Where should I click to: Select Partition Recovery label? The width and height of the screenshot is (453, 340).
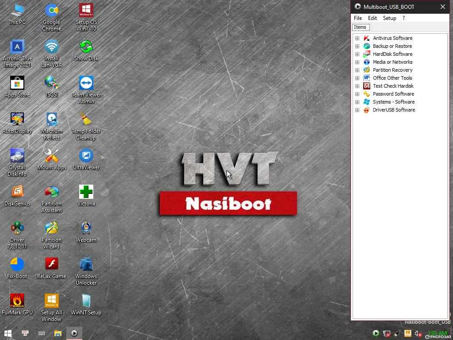click(393, 70)
